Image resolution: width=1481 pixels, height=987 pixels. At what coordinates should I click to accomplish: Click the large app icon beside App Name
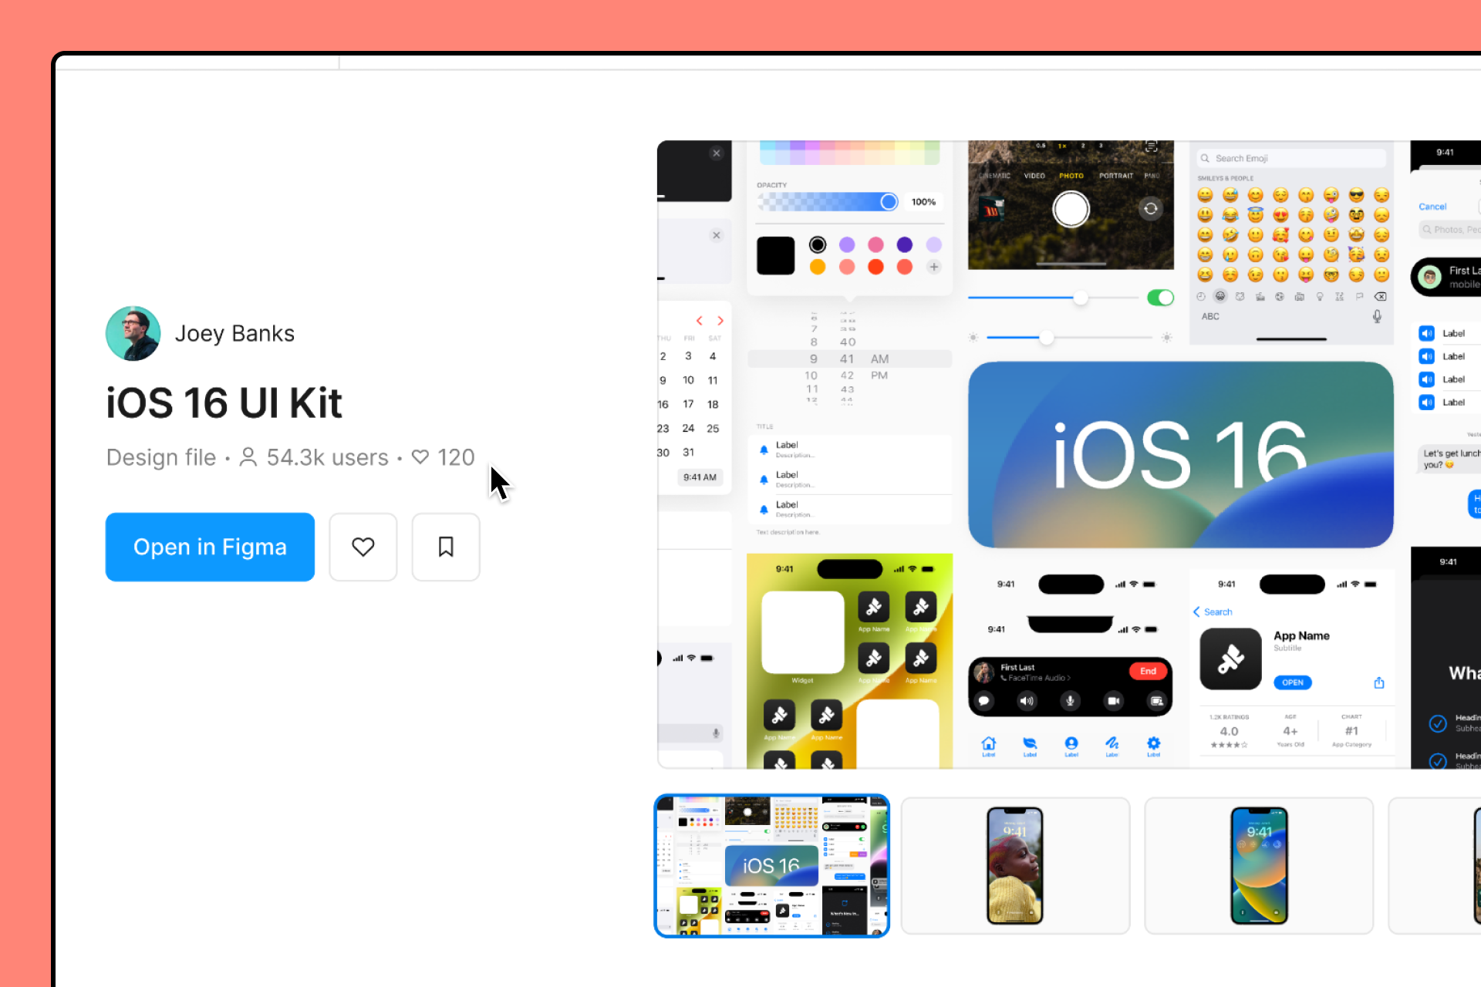(x=1230, y=659)
